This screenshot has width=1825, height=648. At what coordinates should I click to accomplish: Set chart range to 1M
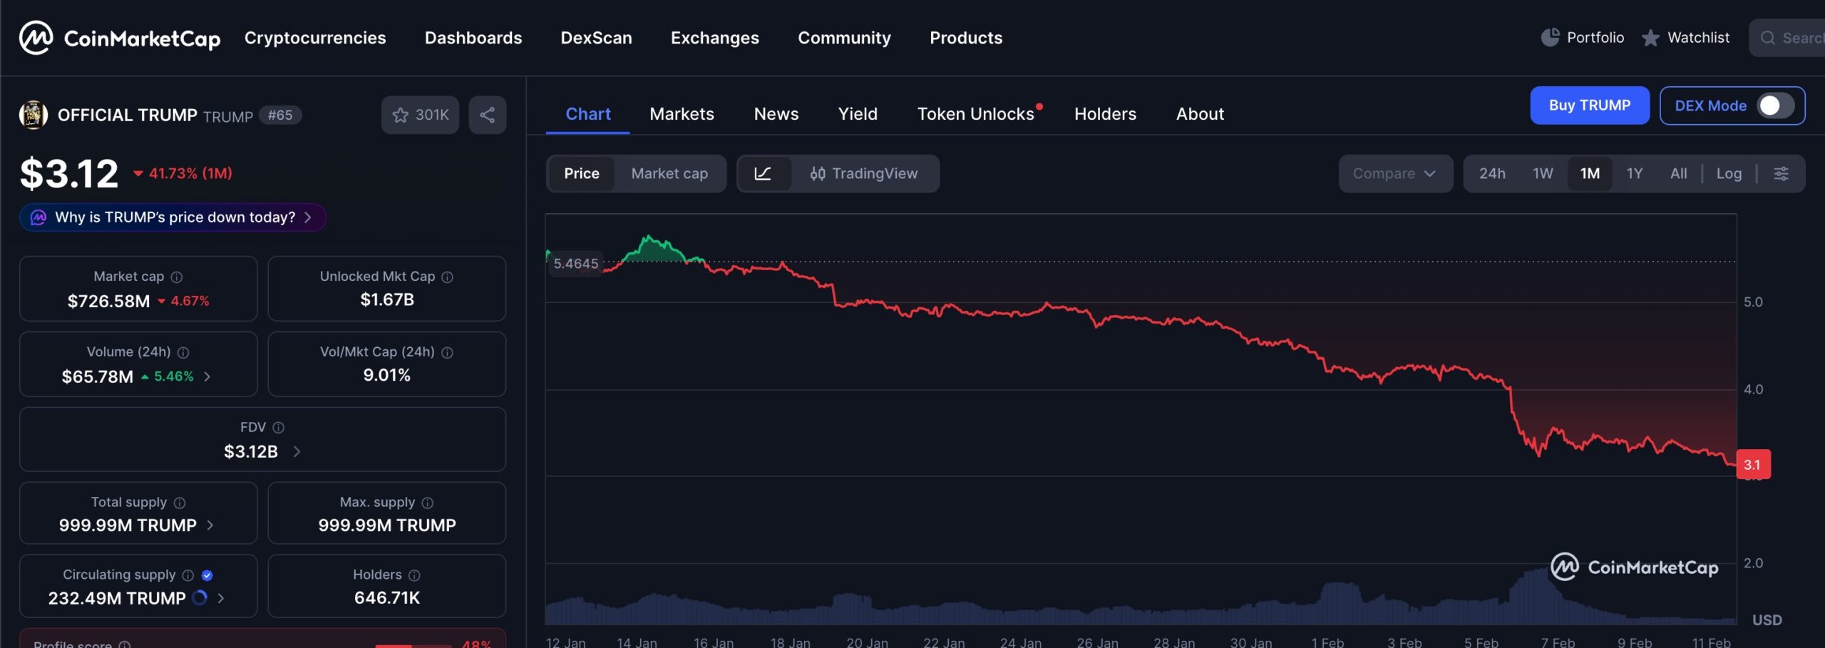pyautogui.click(x=1590, y=173)
